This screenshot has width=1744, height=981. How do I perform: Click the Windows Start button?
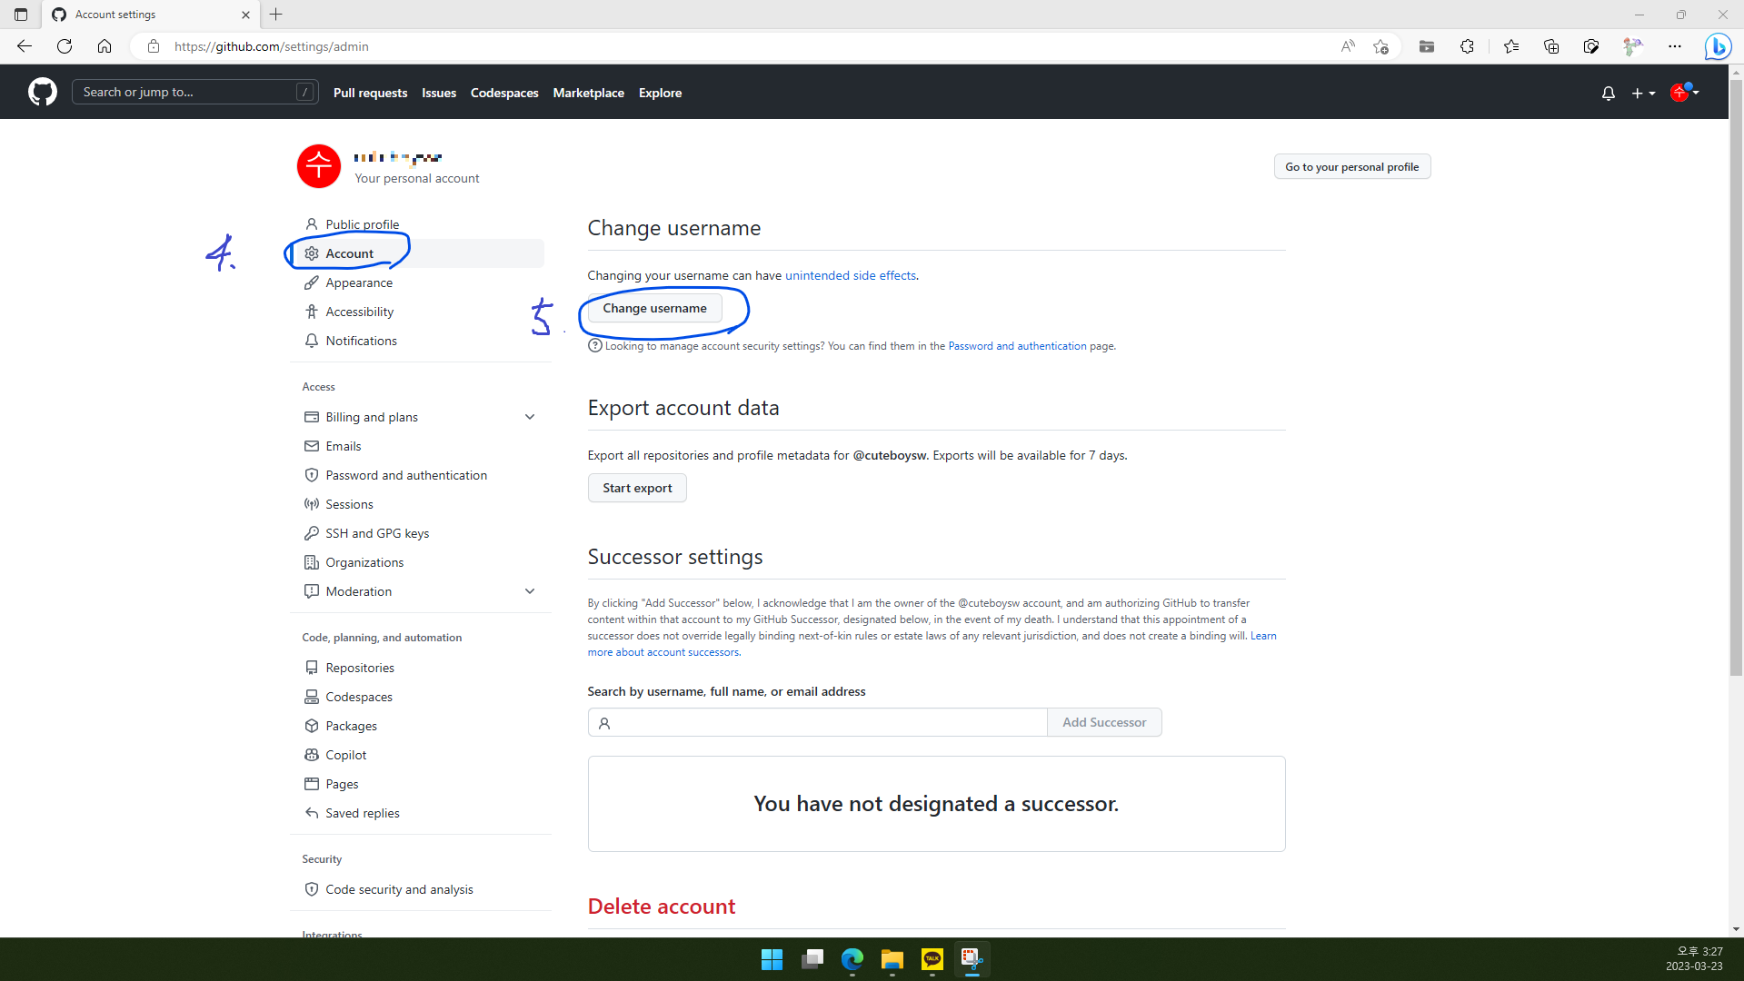(x=772, y=959)
